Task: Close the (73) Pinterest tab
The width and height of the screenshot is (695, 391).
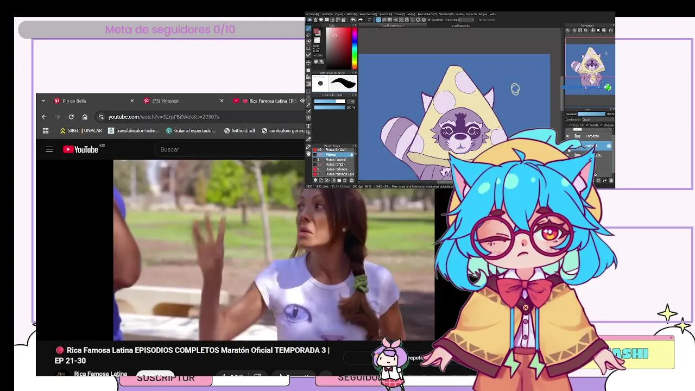Action: click(222, 101)
